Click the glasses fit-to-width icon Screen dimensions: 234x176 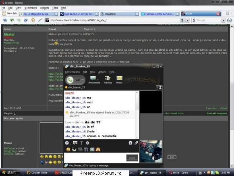point(230,20)
